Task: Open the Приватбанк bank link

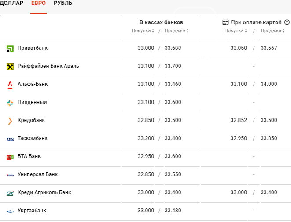Action: [x=33, y=48]
